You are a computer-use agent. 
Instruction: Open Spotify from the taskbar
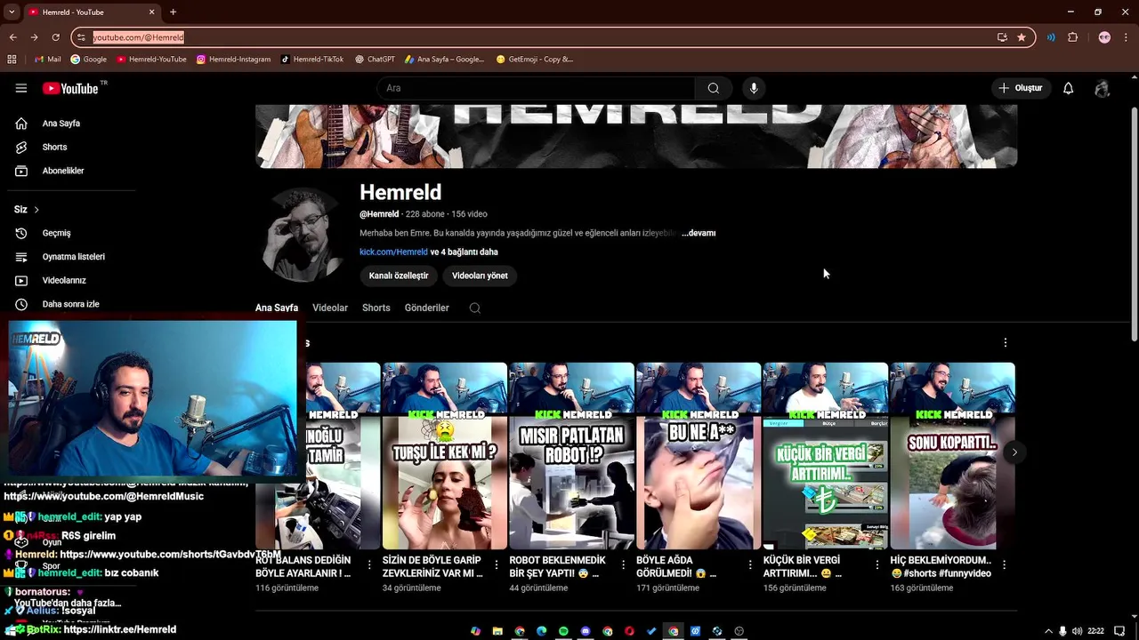coord(563,631)
